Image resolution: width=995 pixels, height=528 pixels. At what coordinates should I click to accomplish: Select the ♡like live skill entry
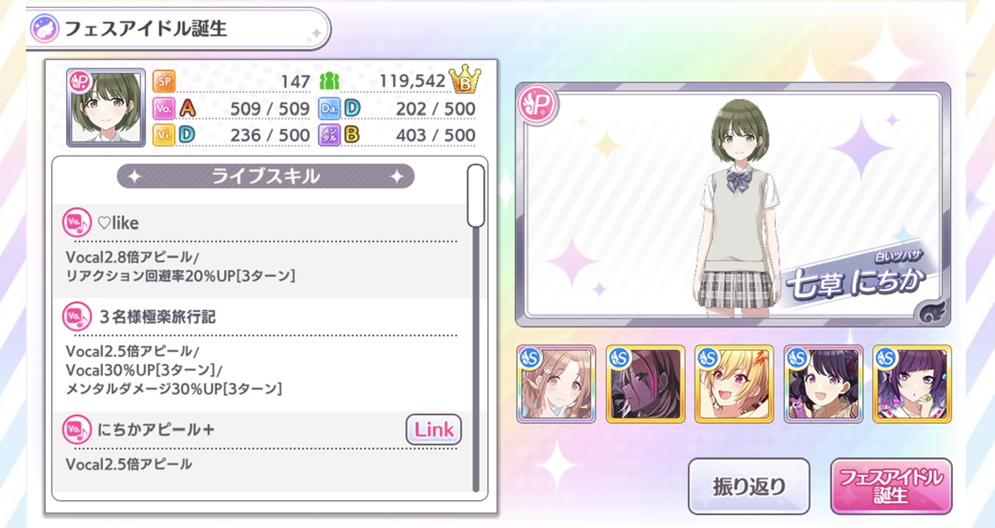tap(265, 251)
